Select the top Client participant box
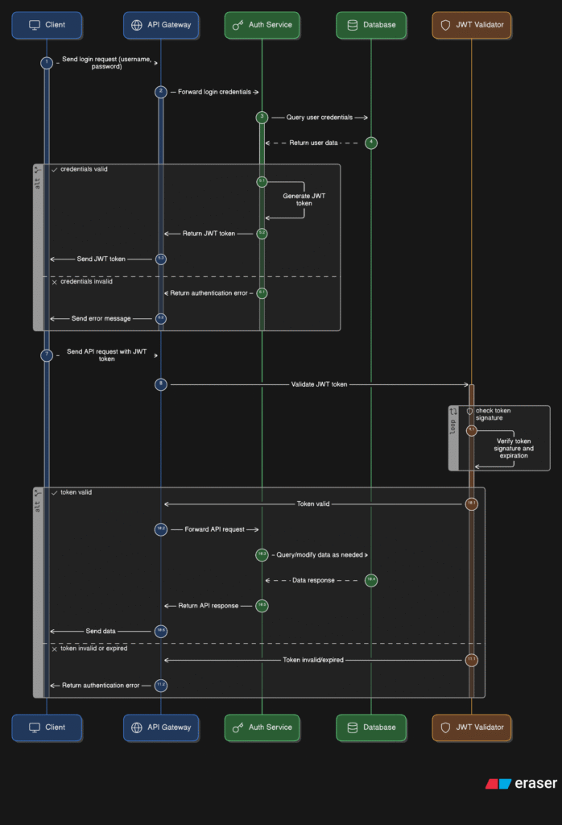This screenshot has width=562, height=825. pyautogui.click(x=47, y=25)
